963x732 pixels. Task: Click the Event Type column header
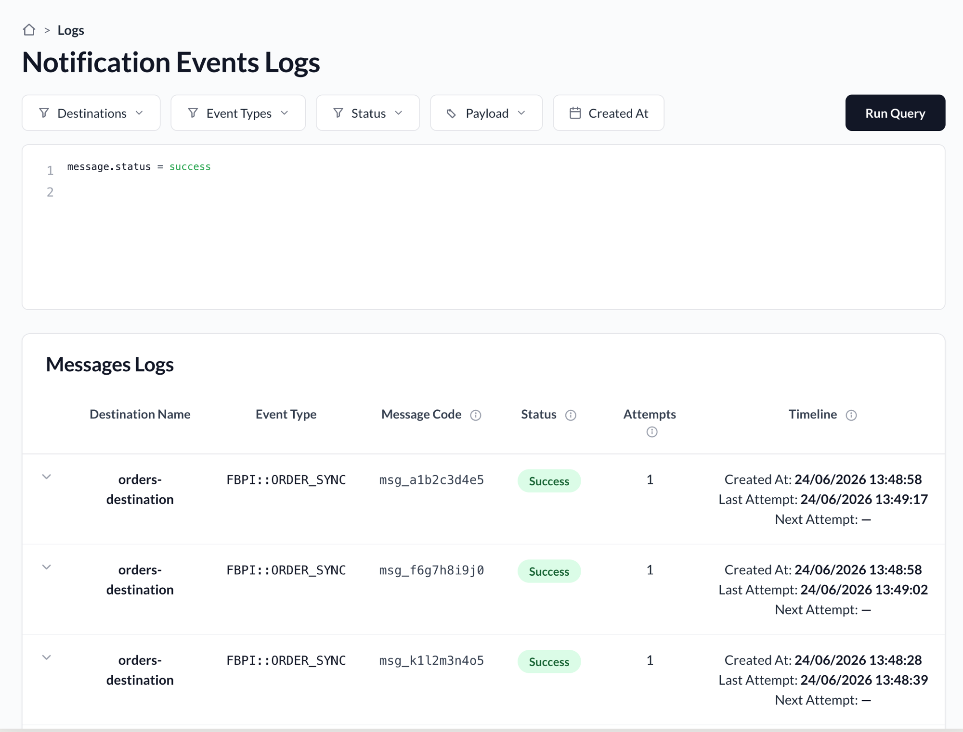tap(286, 414)
